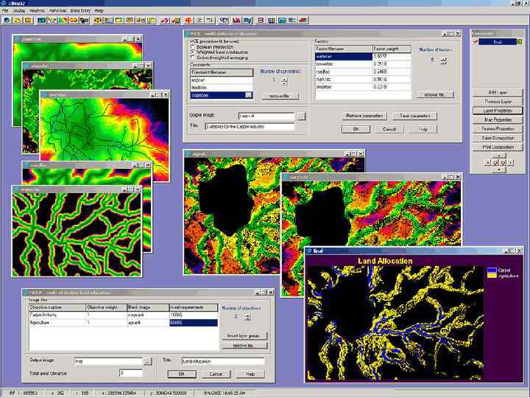Click Save Composition in Composer
Screen dimensions: 530x398
[x=498, y=138]
